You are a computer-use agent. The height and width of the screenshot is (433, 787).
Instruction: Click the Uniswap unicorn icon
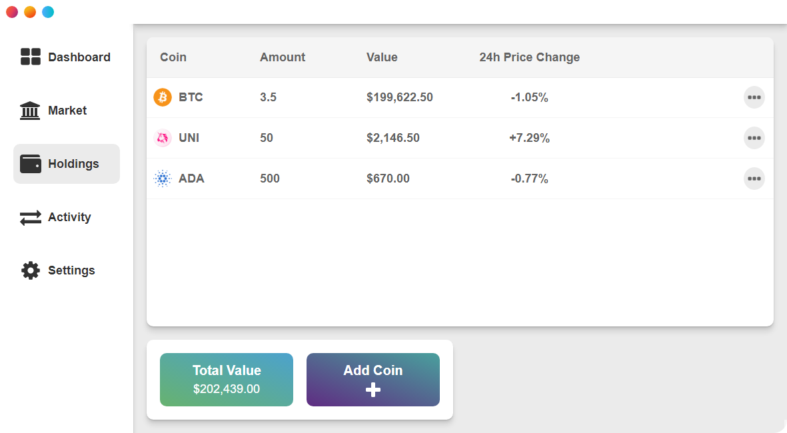163,138
